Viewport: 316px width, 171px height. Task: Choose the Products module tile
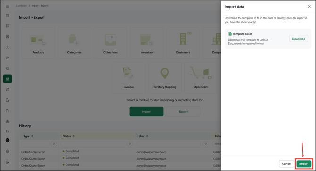point(38,43)
